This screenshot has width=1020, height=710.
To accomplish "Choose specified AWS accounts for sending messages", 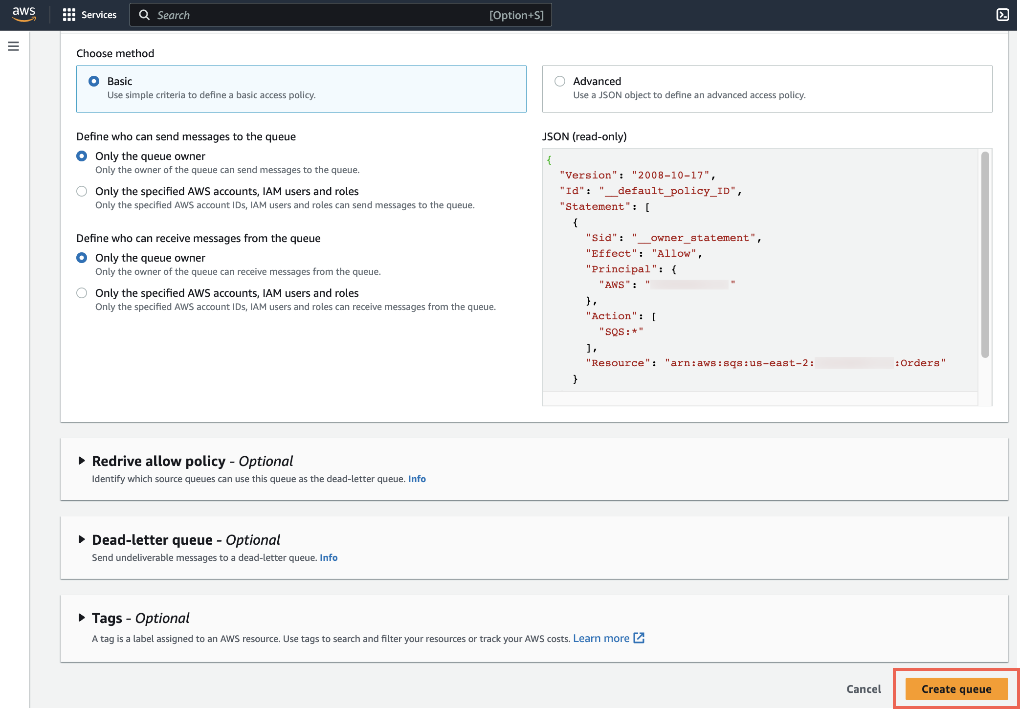I will (x=82, y=191).
